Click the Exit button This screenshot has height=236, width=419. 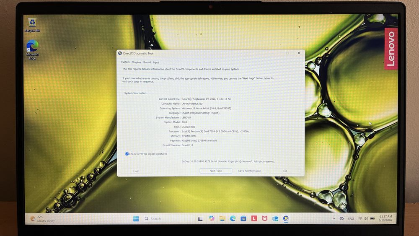click(x=285, y=171)
